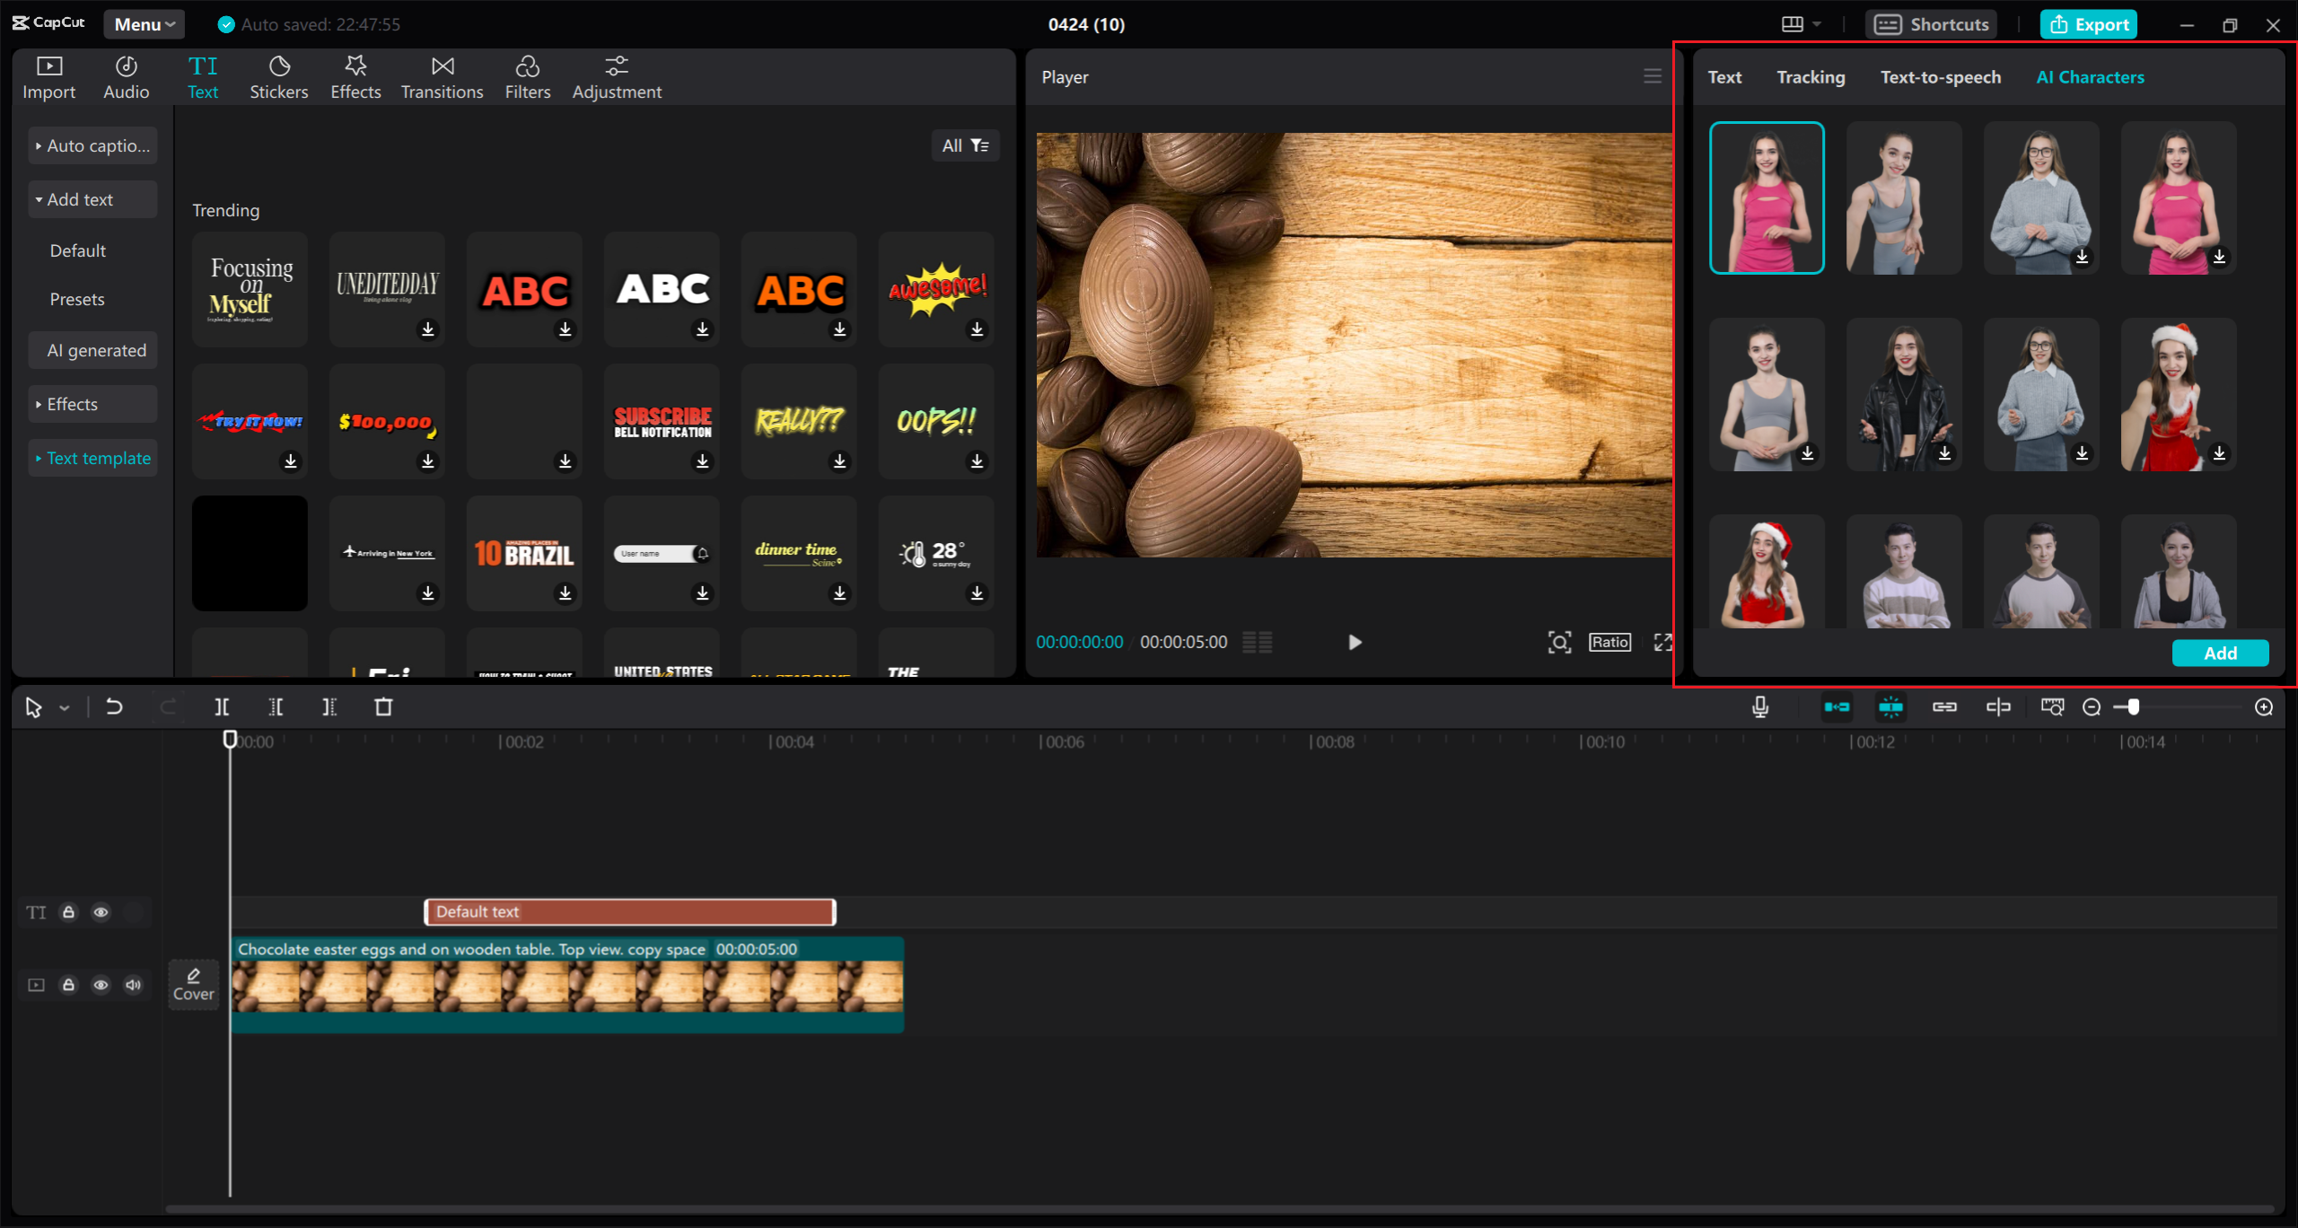Switch to the Tracking tab
Viewport: 2298px width, 1228px height.
click(1811, 77)
